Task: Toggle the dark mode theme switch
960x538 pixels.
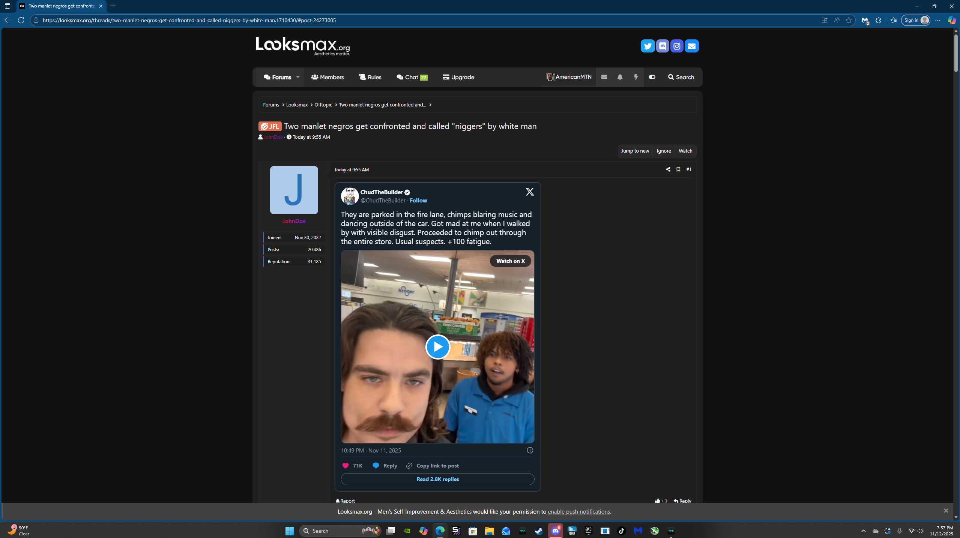Action: coord(652,77)
